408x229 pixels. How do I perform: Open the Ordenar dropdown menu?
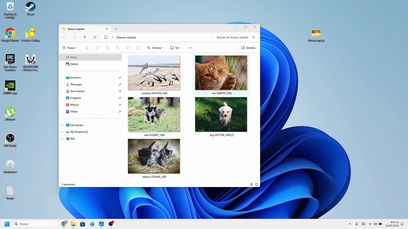click(156, 48)
